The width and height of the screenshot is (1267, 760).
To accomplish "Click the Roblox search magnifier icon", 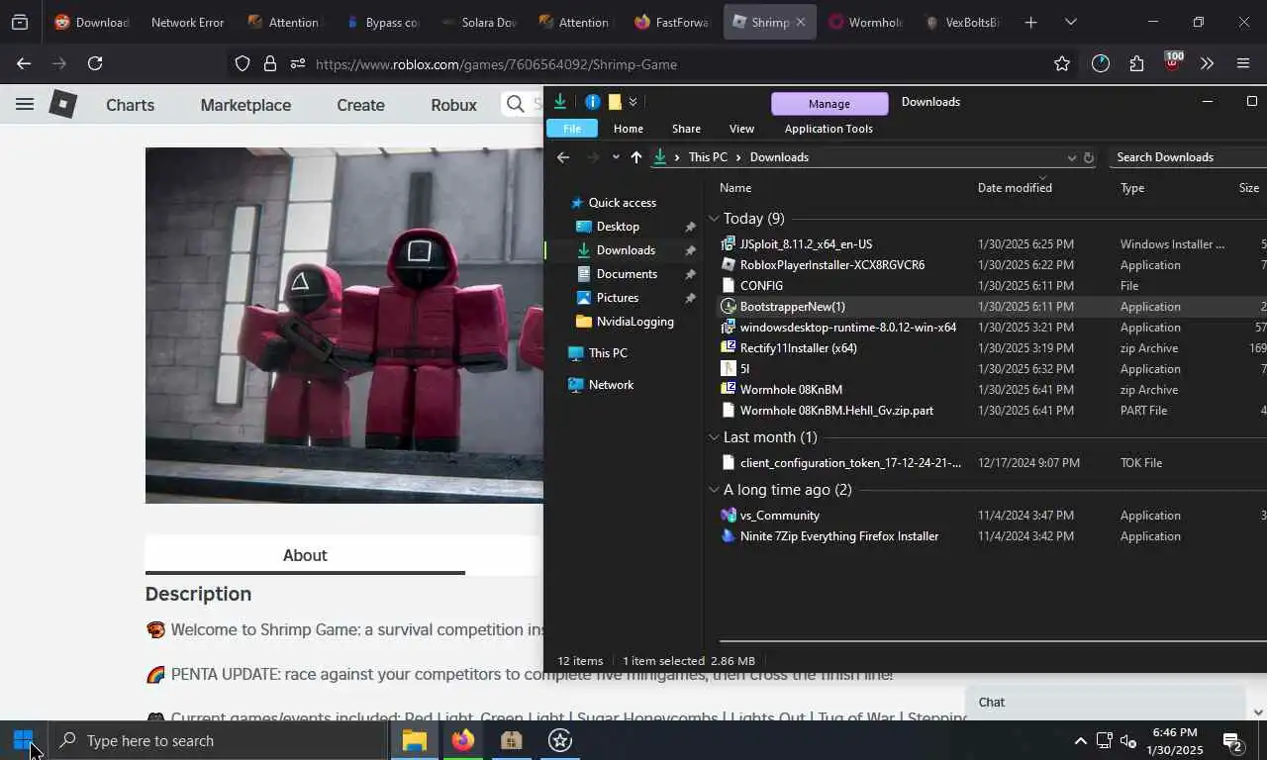I will point(515,104).
